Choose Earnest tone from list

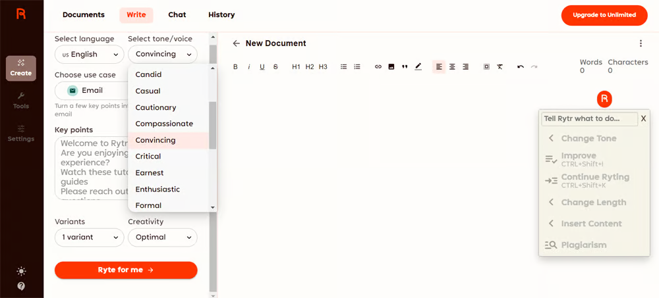click(169, 172)
